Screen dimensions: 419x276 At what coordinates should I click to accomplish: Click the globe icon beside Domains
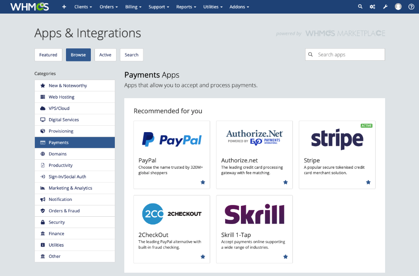pos(42,154)
